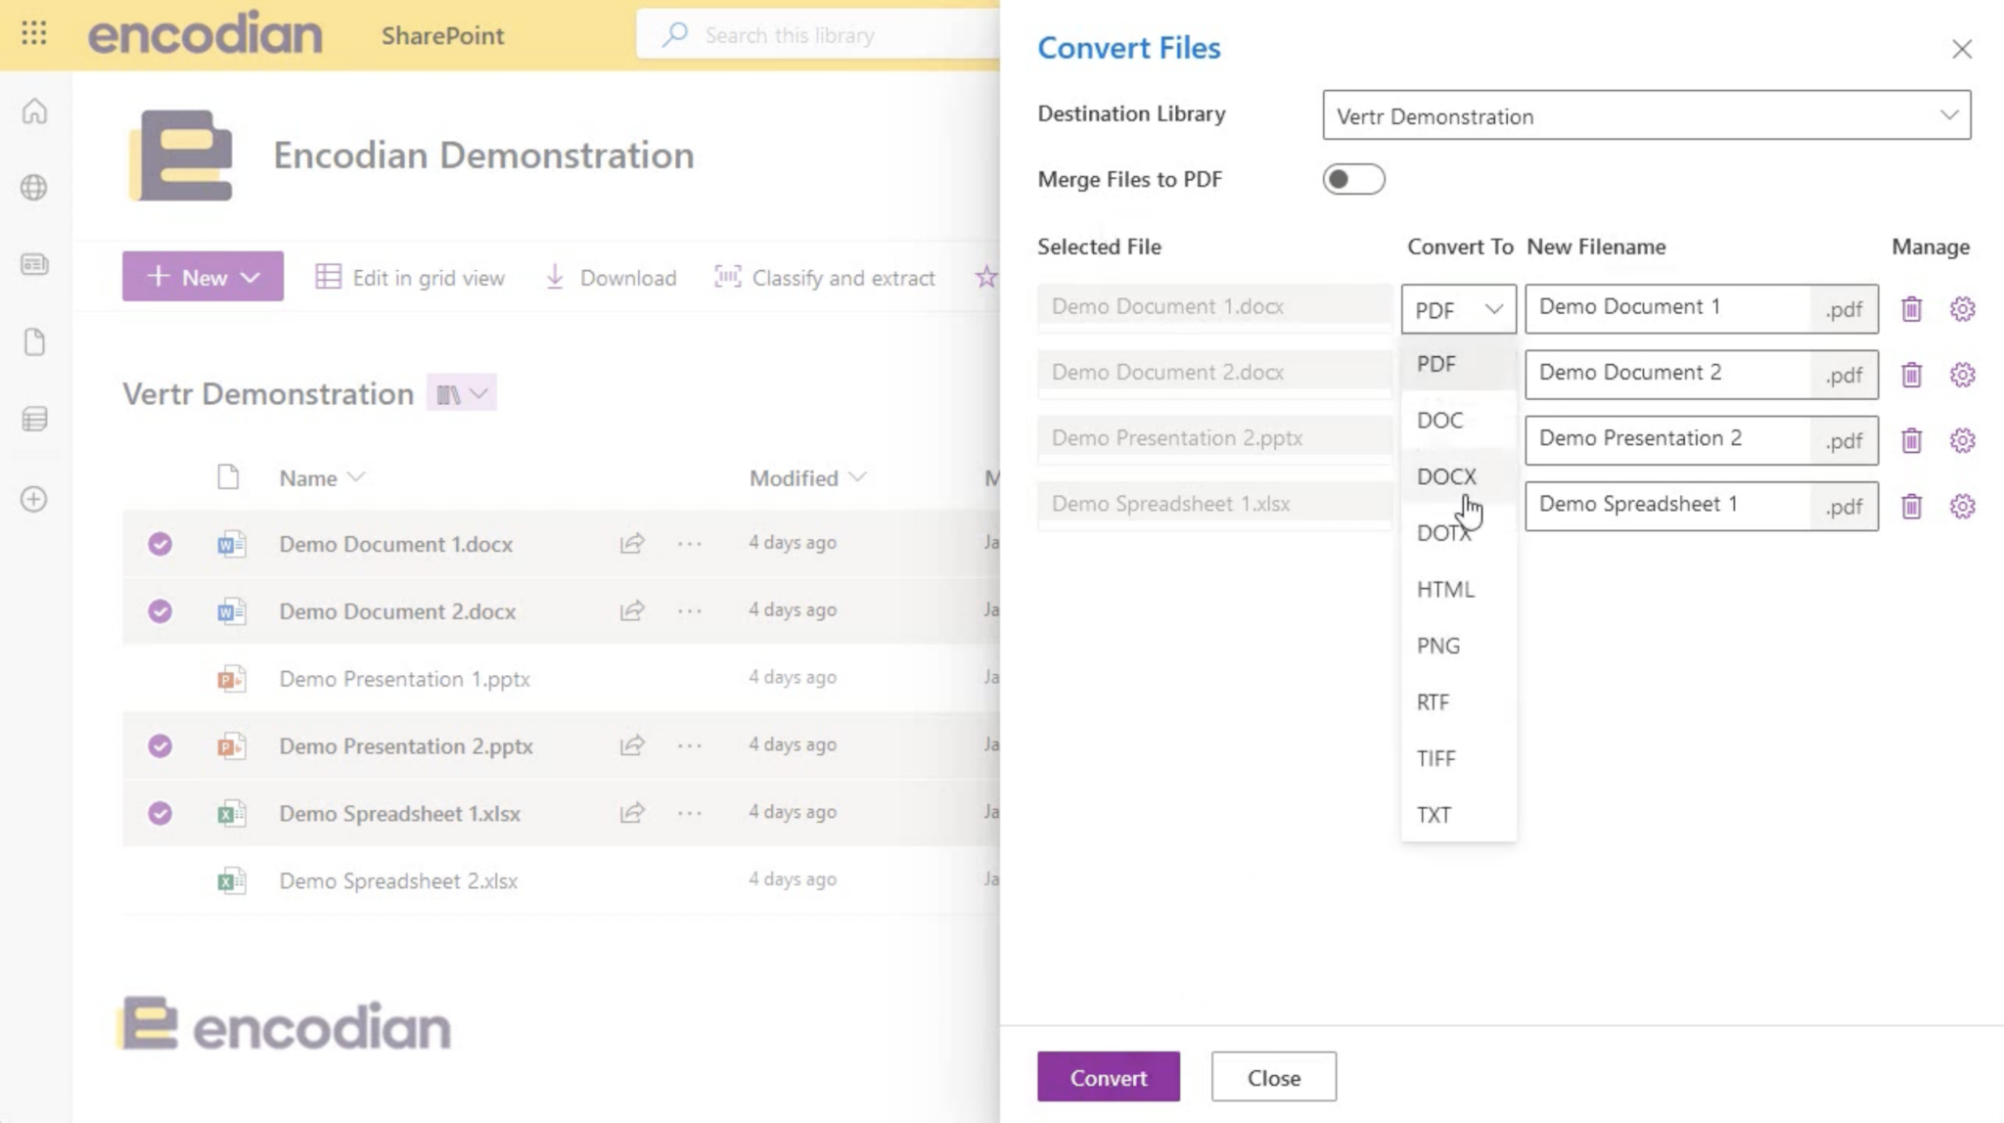
Task: Share Demo Spreadsheet 1.xlsx via share icon
Action: [632, 812]
